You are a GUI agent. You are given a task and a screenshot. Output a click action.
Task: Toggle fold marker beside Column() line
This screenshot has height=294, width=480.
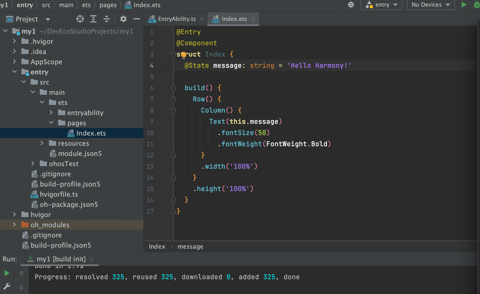click(173, 111)
